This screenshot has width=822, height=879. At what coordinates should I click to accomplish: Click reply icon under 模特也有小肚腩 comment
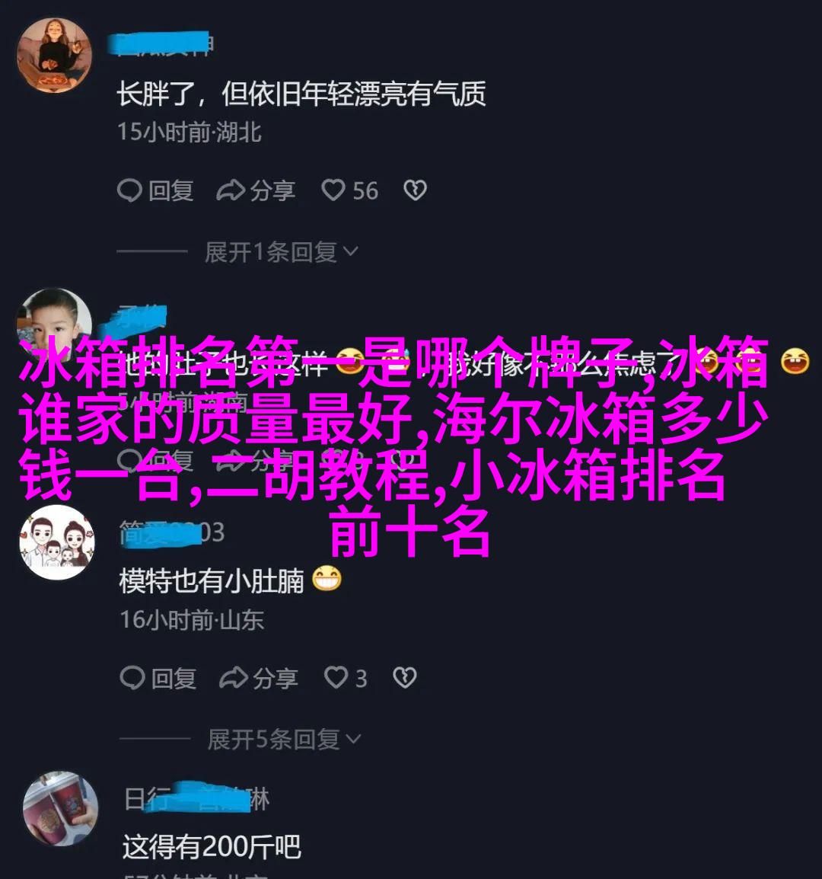[x=132, y=679]
